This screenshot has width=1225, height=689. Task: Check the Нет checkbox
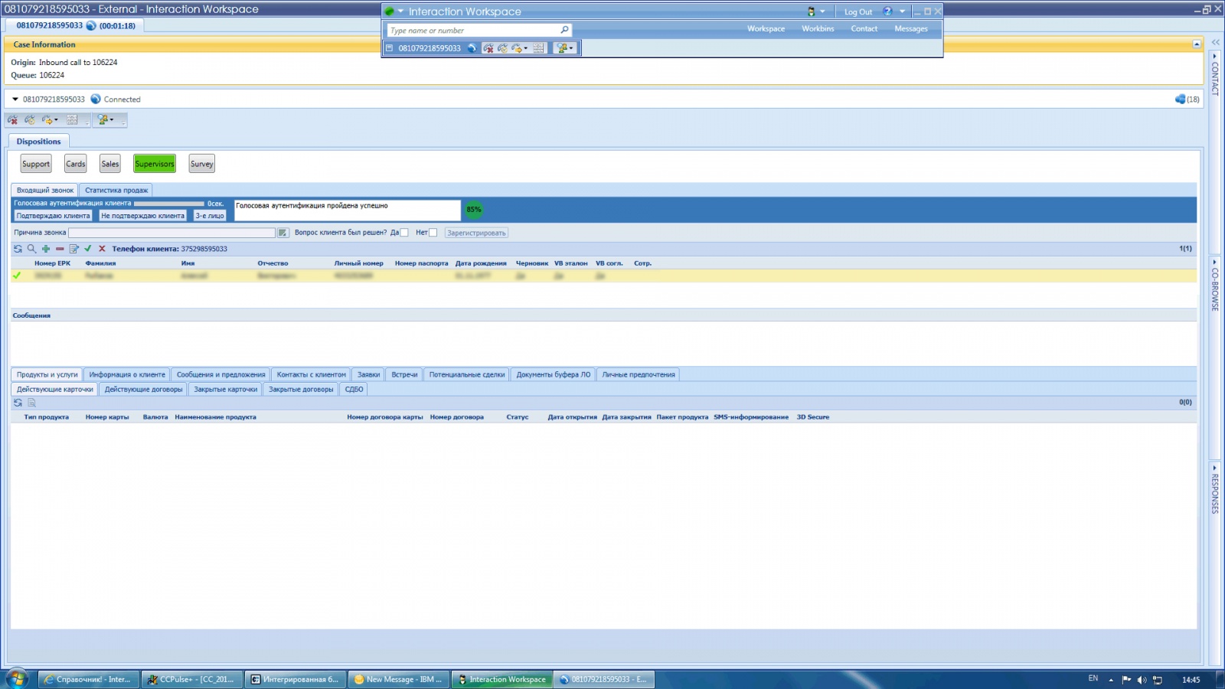[x=433, y=233]
